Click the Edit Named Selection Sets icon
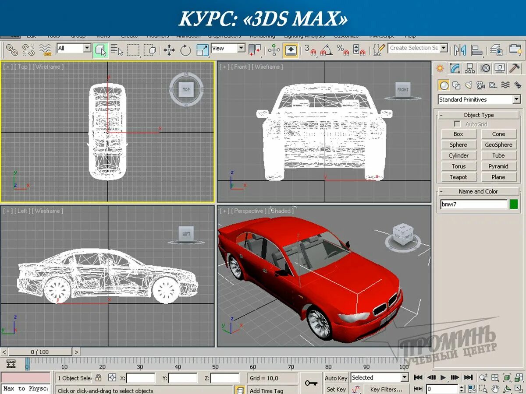This screenshot has width=526, height=394. tap(379, 50)
